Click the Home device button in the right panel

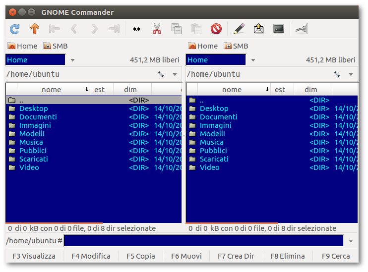pos(203,46)
